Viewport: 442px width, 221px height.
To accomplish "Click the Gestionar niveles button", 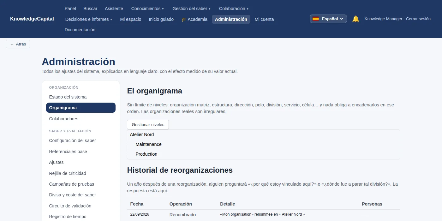I will (148, 124).
